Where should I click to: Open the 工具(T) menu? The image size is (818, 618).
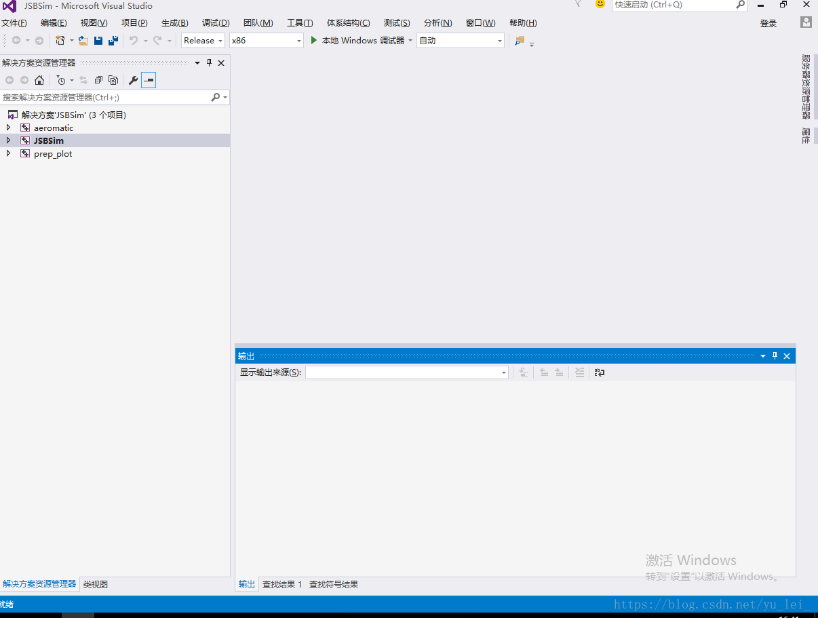(x=300, y=23)
